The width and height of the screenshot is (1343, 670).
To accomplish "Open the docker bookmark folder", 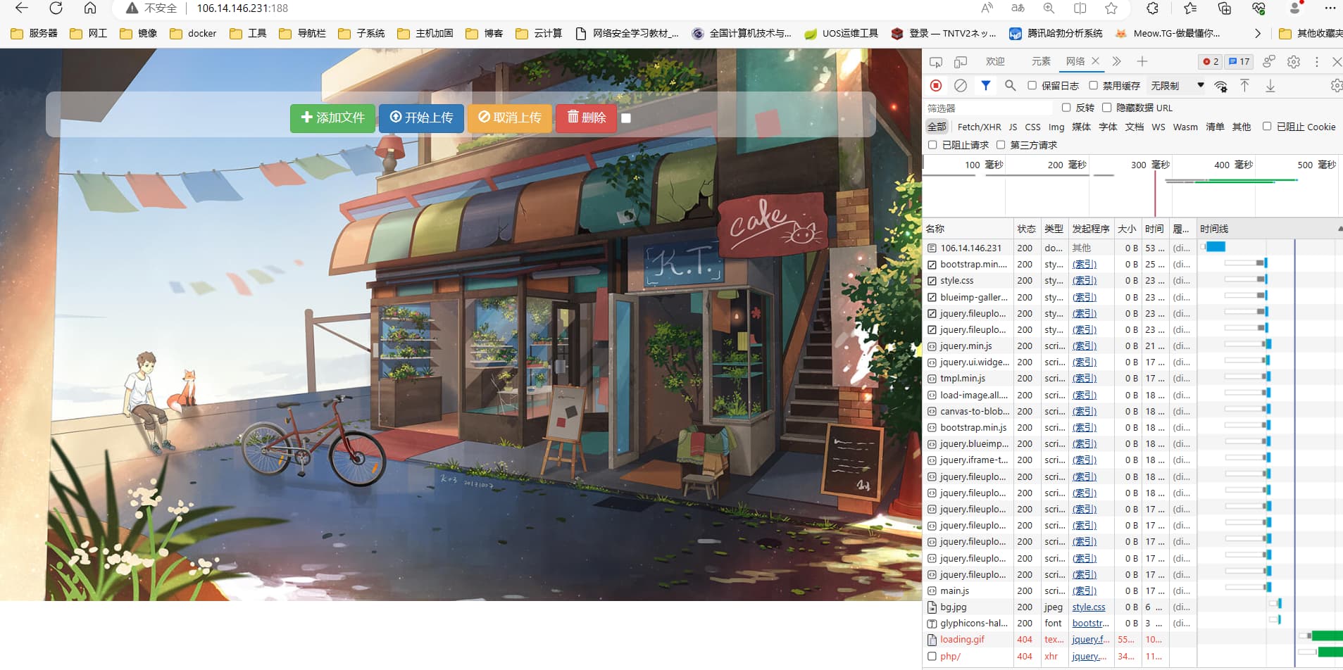I will (193, 33).
